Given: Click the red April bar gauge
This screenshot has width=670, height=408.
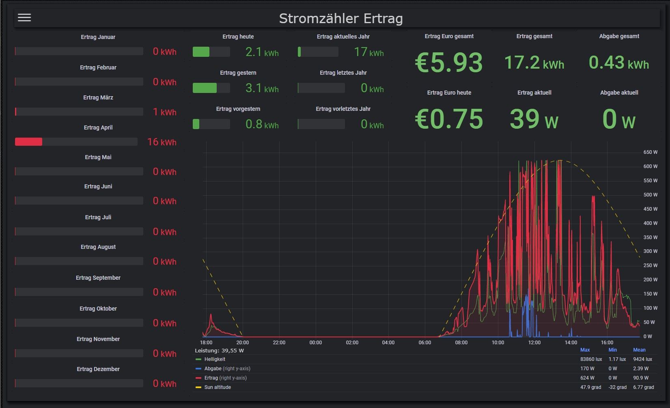Looking at the screenshot, I should [x=76, y=142].
